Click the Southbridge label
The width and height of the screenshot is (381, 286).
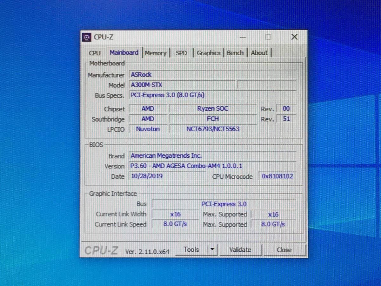tap(108, 119)
